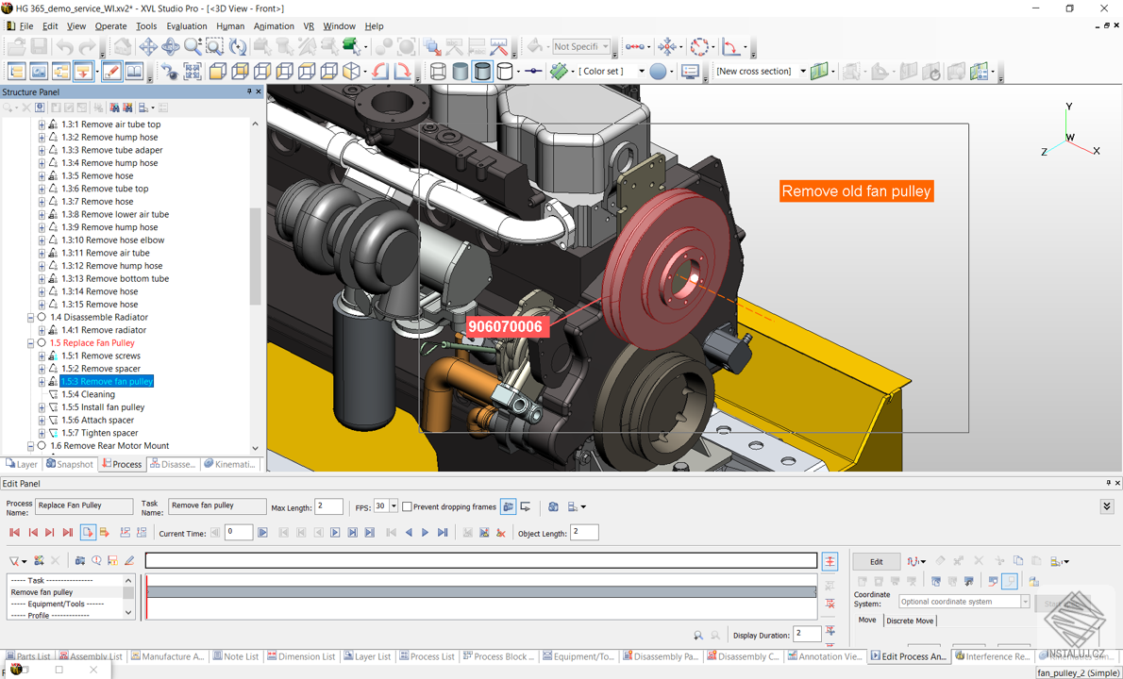Select the Zoom tool in the toolbar
1123x679 pixels.
(193, 45)
